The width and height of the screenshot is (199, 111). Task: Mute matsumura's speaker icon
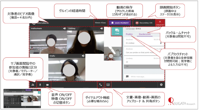(x=65, y=29)
